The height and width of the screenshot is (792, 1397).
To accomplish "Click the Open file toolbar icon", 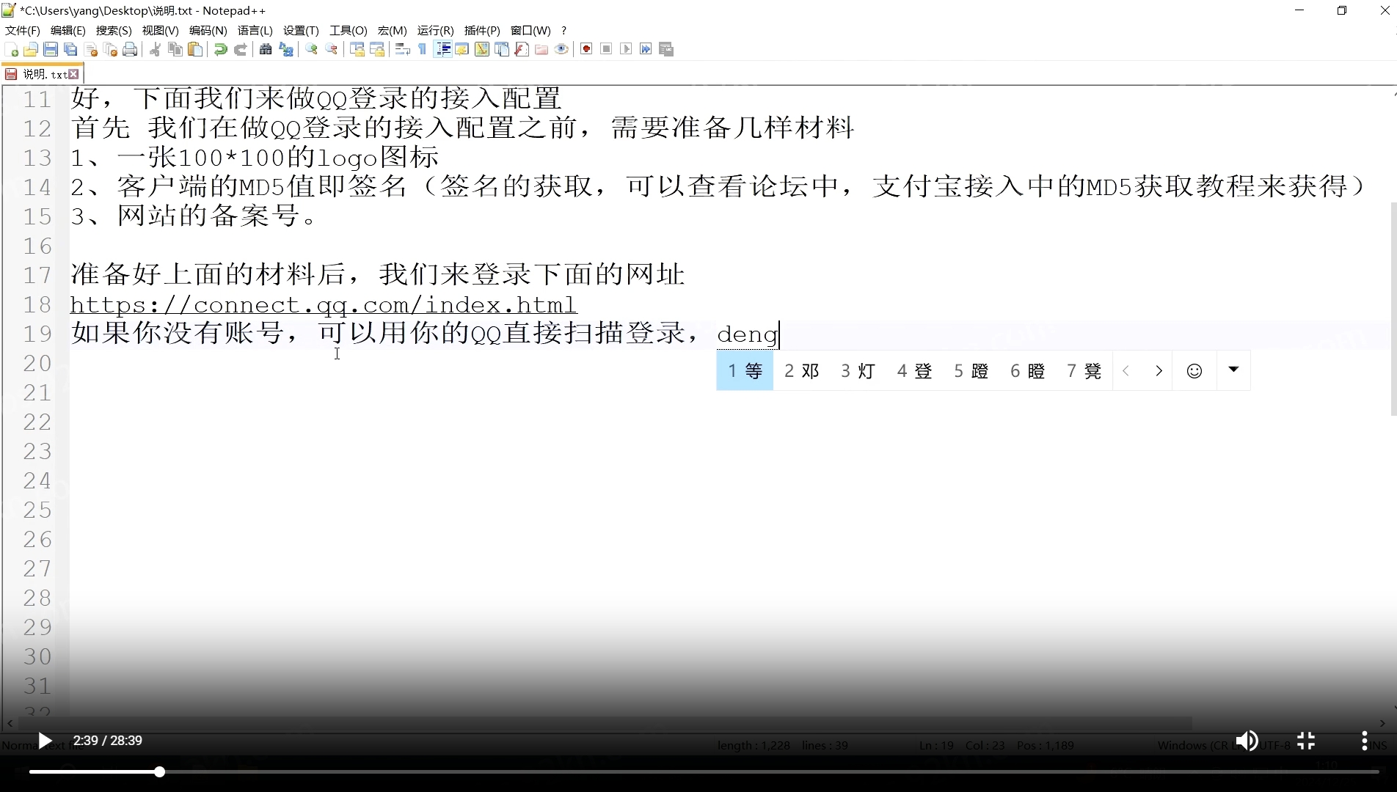I will [x=31, y=49].
